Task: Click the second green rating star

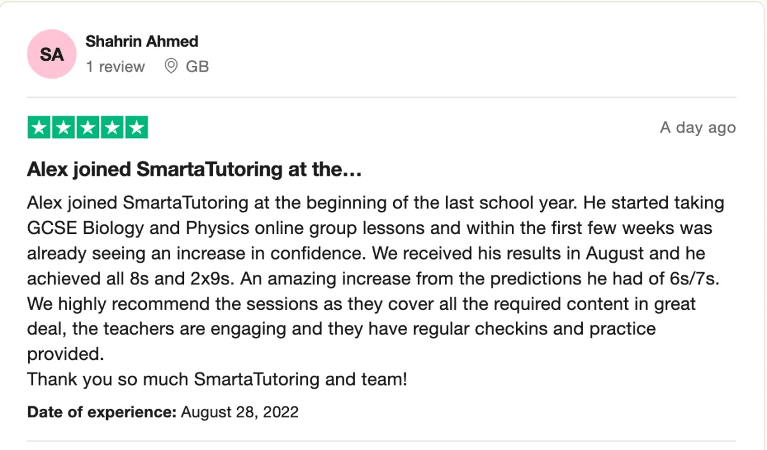Action: coord(64,128)
